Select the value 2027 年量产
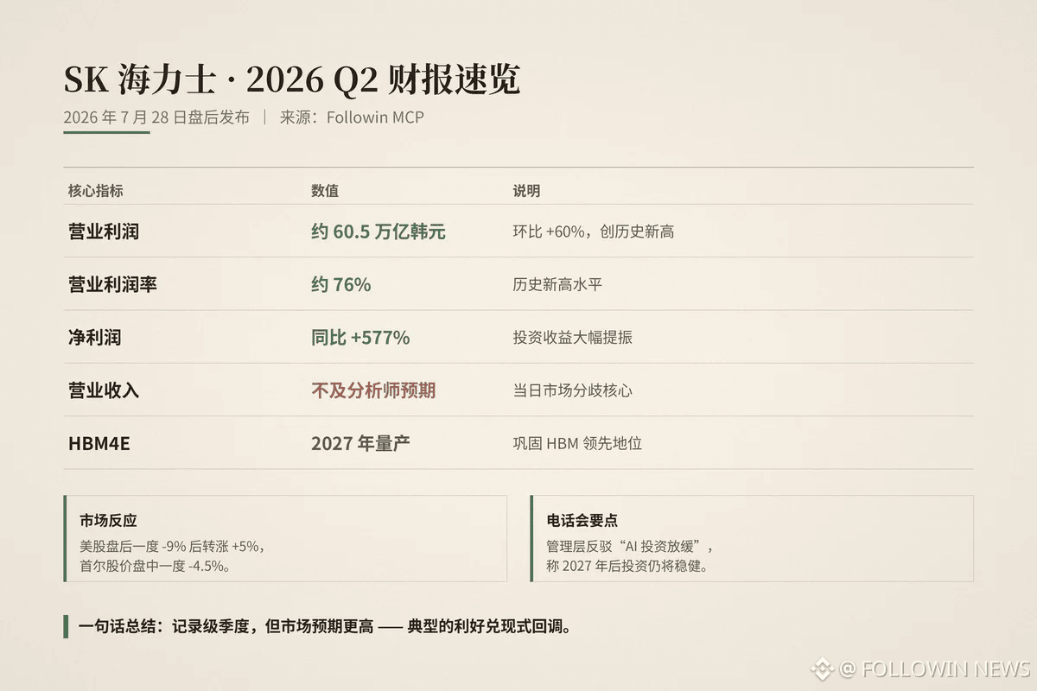This screenshot has width=1037, height=691. click(360, 443)
